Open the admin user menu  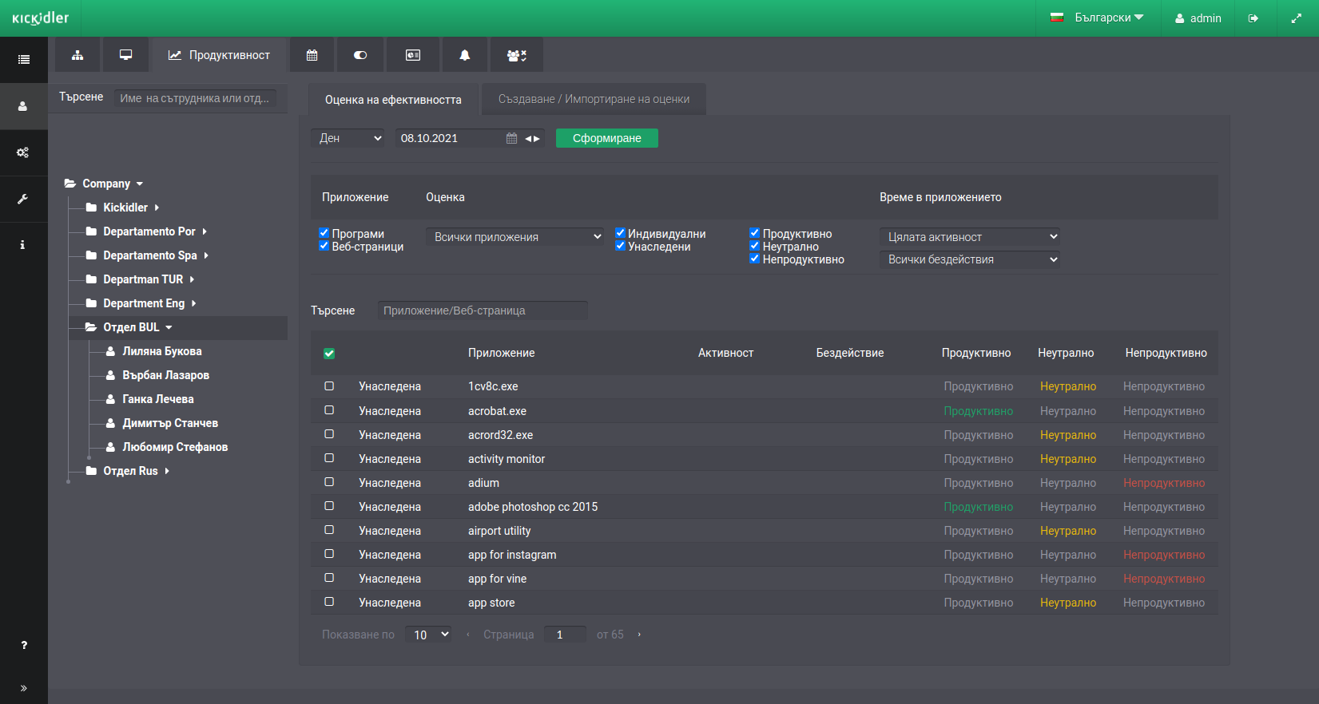(1198, 18)
